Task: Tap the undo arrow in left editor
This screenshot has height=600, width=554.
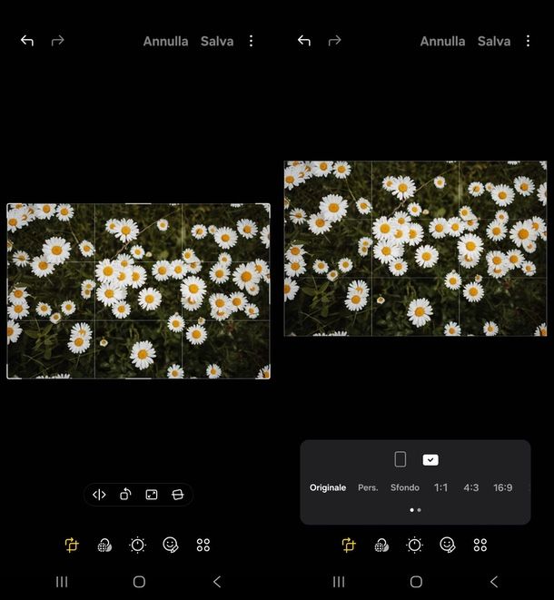Action: click(x=27, y=41)
